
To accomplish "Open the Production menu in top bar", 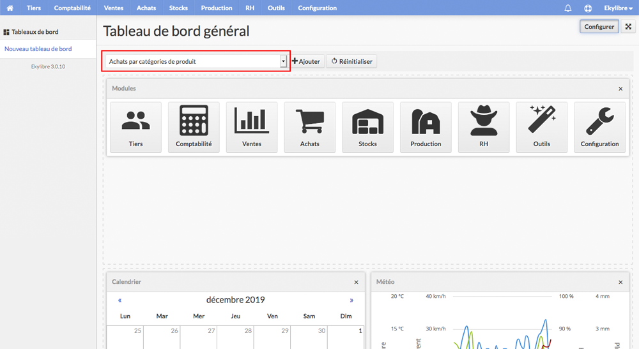I will coord(217,8).
